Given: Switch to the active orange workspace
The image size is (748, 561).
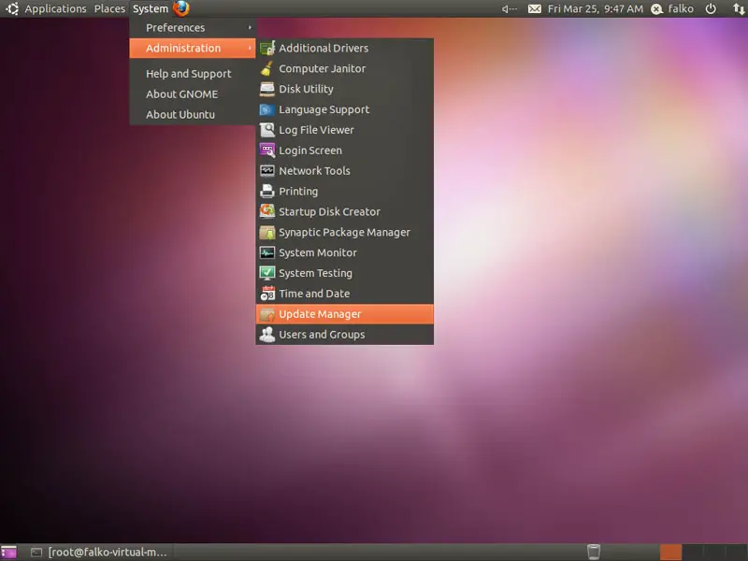Looking at the screenshot, I should coord(670,553).
